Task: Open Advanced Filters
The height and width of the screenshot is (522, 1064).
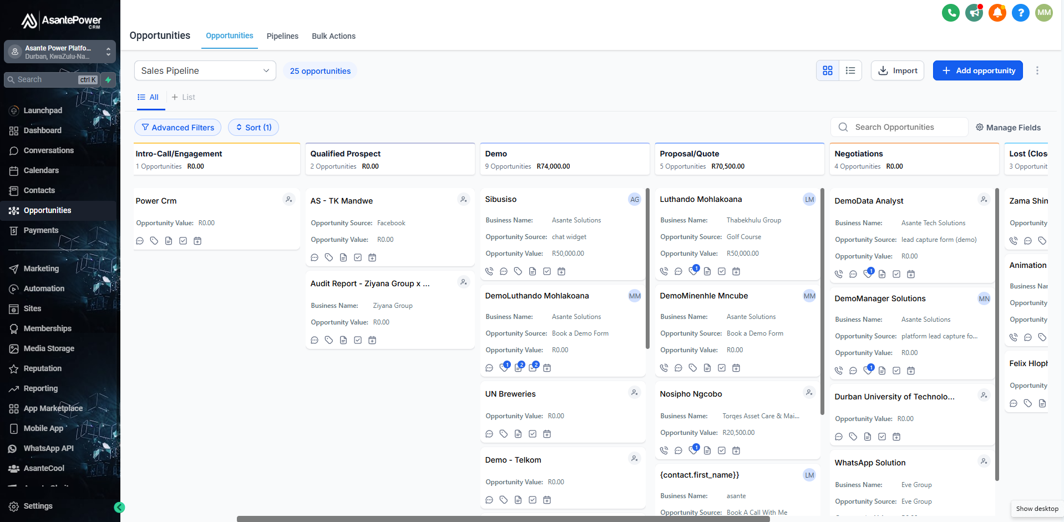Action: coord(178,128)
